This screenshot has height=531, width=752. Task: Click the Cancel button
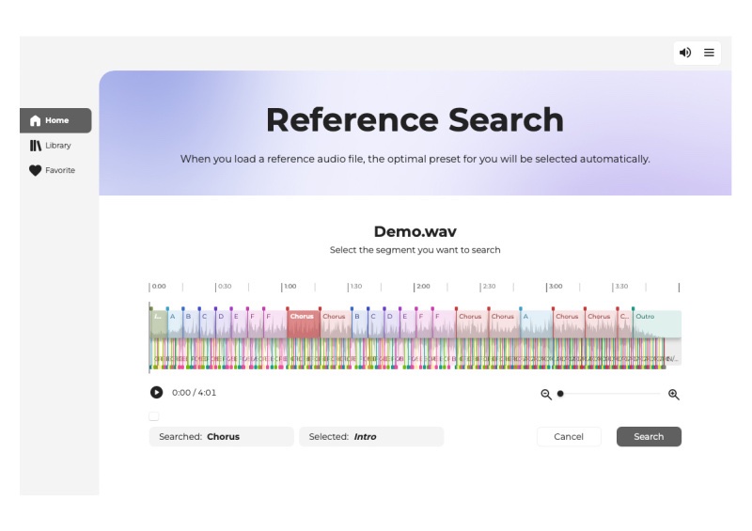569,436
